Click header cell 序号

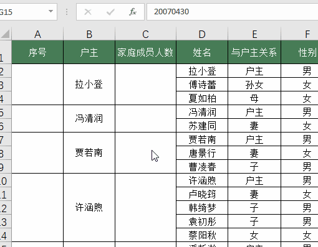click(37, 52)
